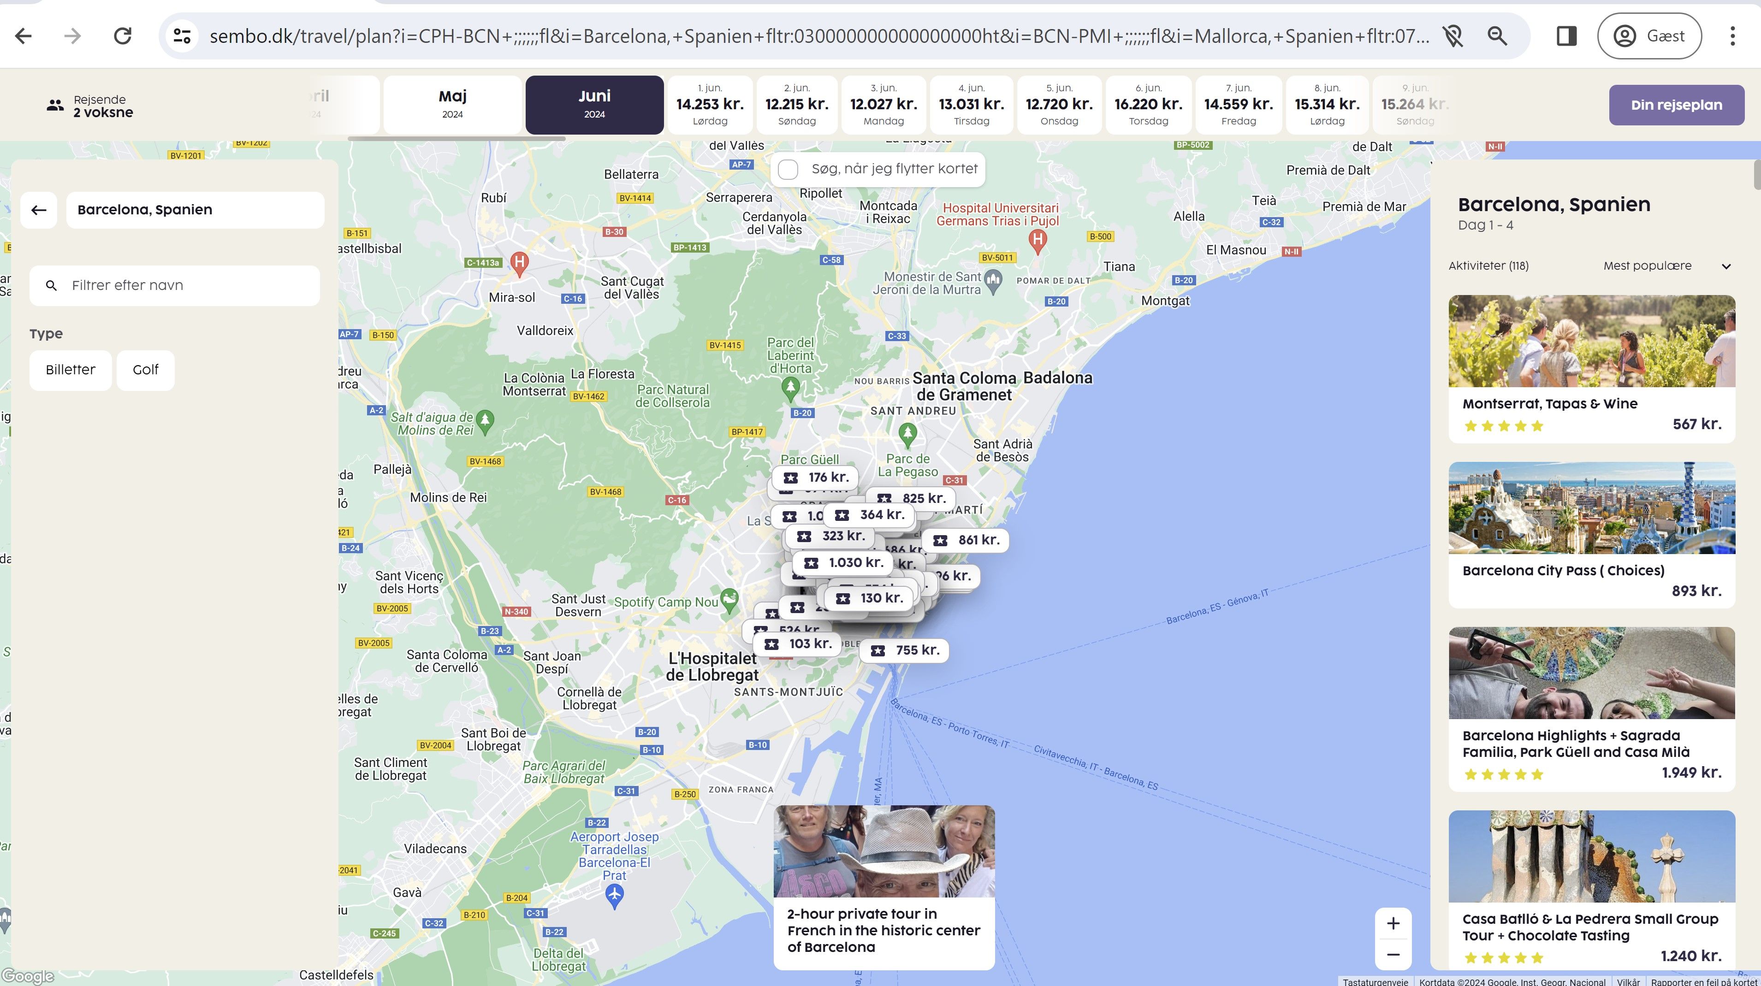Open the Gæst profile menu
1761x986 pixels.
pyautogui.click(x=1649, y=36)
